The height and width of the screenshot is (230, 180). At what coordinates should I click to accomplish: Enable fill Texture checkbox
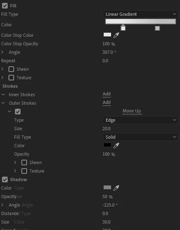click(11, 78)
